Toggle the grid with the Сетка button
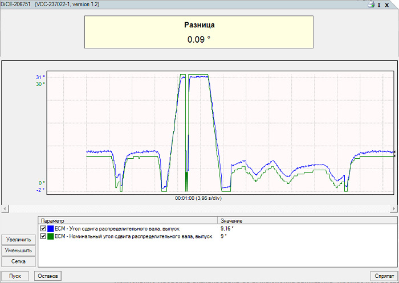Viewport: 399px width, 283px height. tap(18, 261)
